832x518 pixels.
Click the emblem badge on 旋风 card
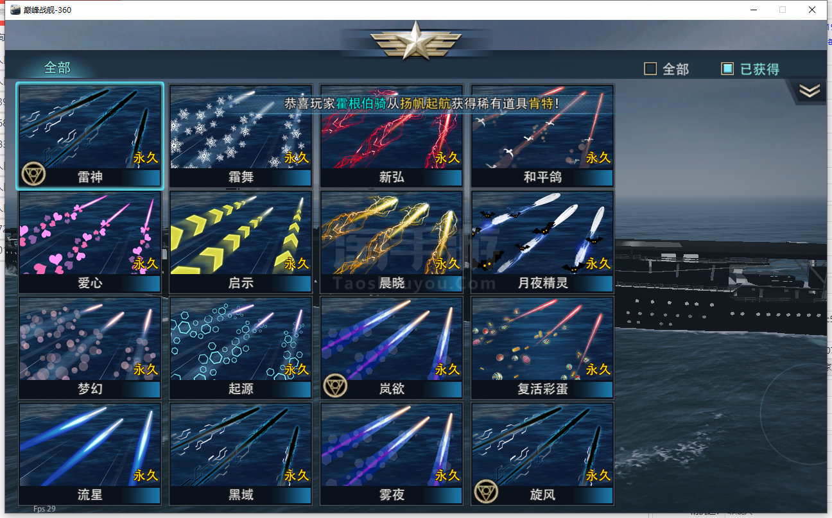coord(486,492)
